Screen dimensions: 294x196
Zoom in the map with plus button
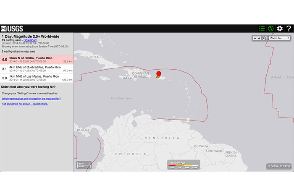click(259, 38)
